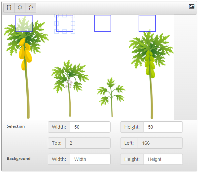Image resolution: width=198 pixels, height=173 pixels.
Task: Click the top-right resize handle of active selection
Action: [73, 15]
